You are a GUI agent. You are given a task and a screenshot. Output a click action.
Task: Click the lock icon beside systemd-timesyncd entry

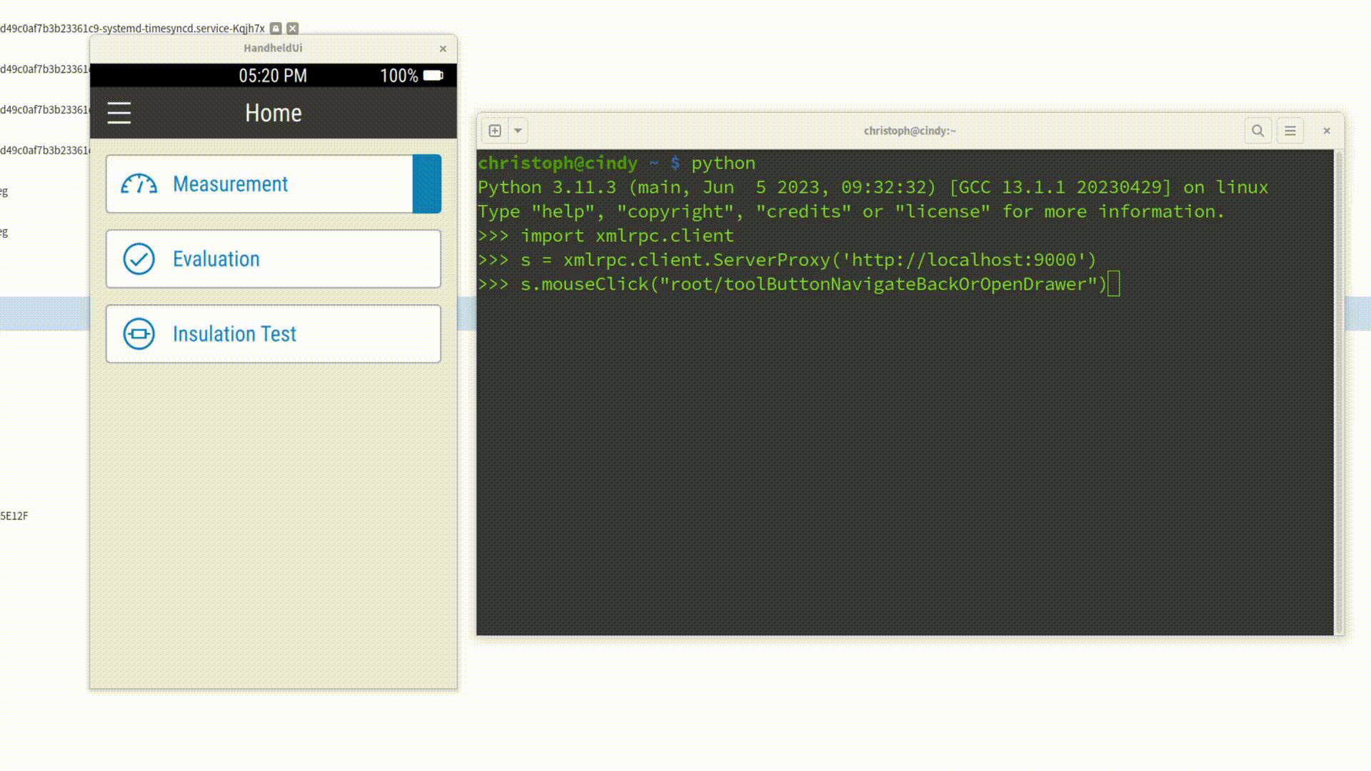276,29
